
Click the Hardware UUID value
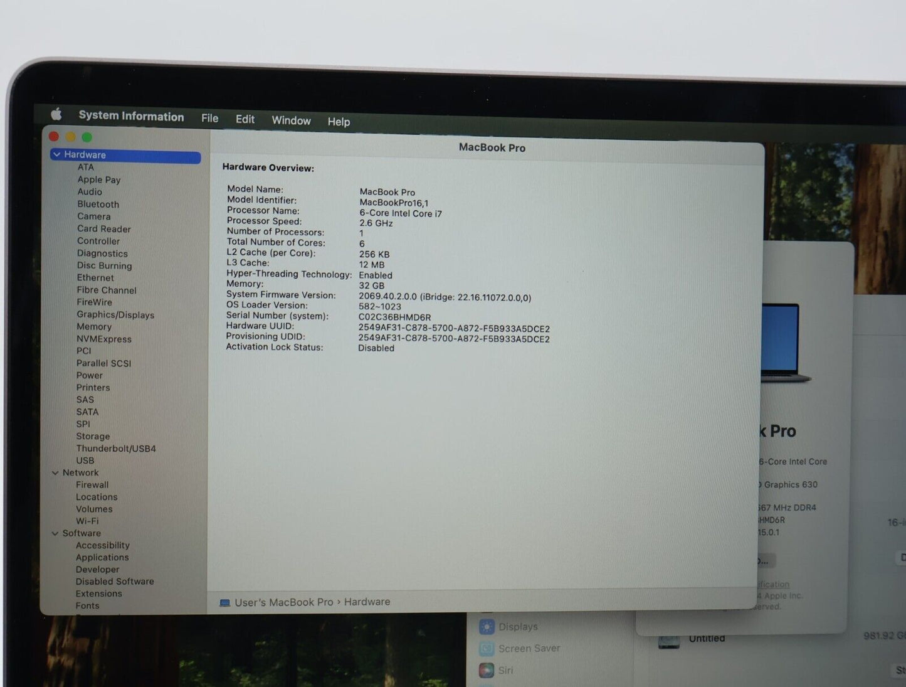pos(454,328)
